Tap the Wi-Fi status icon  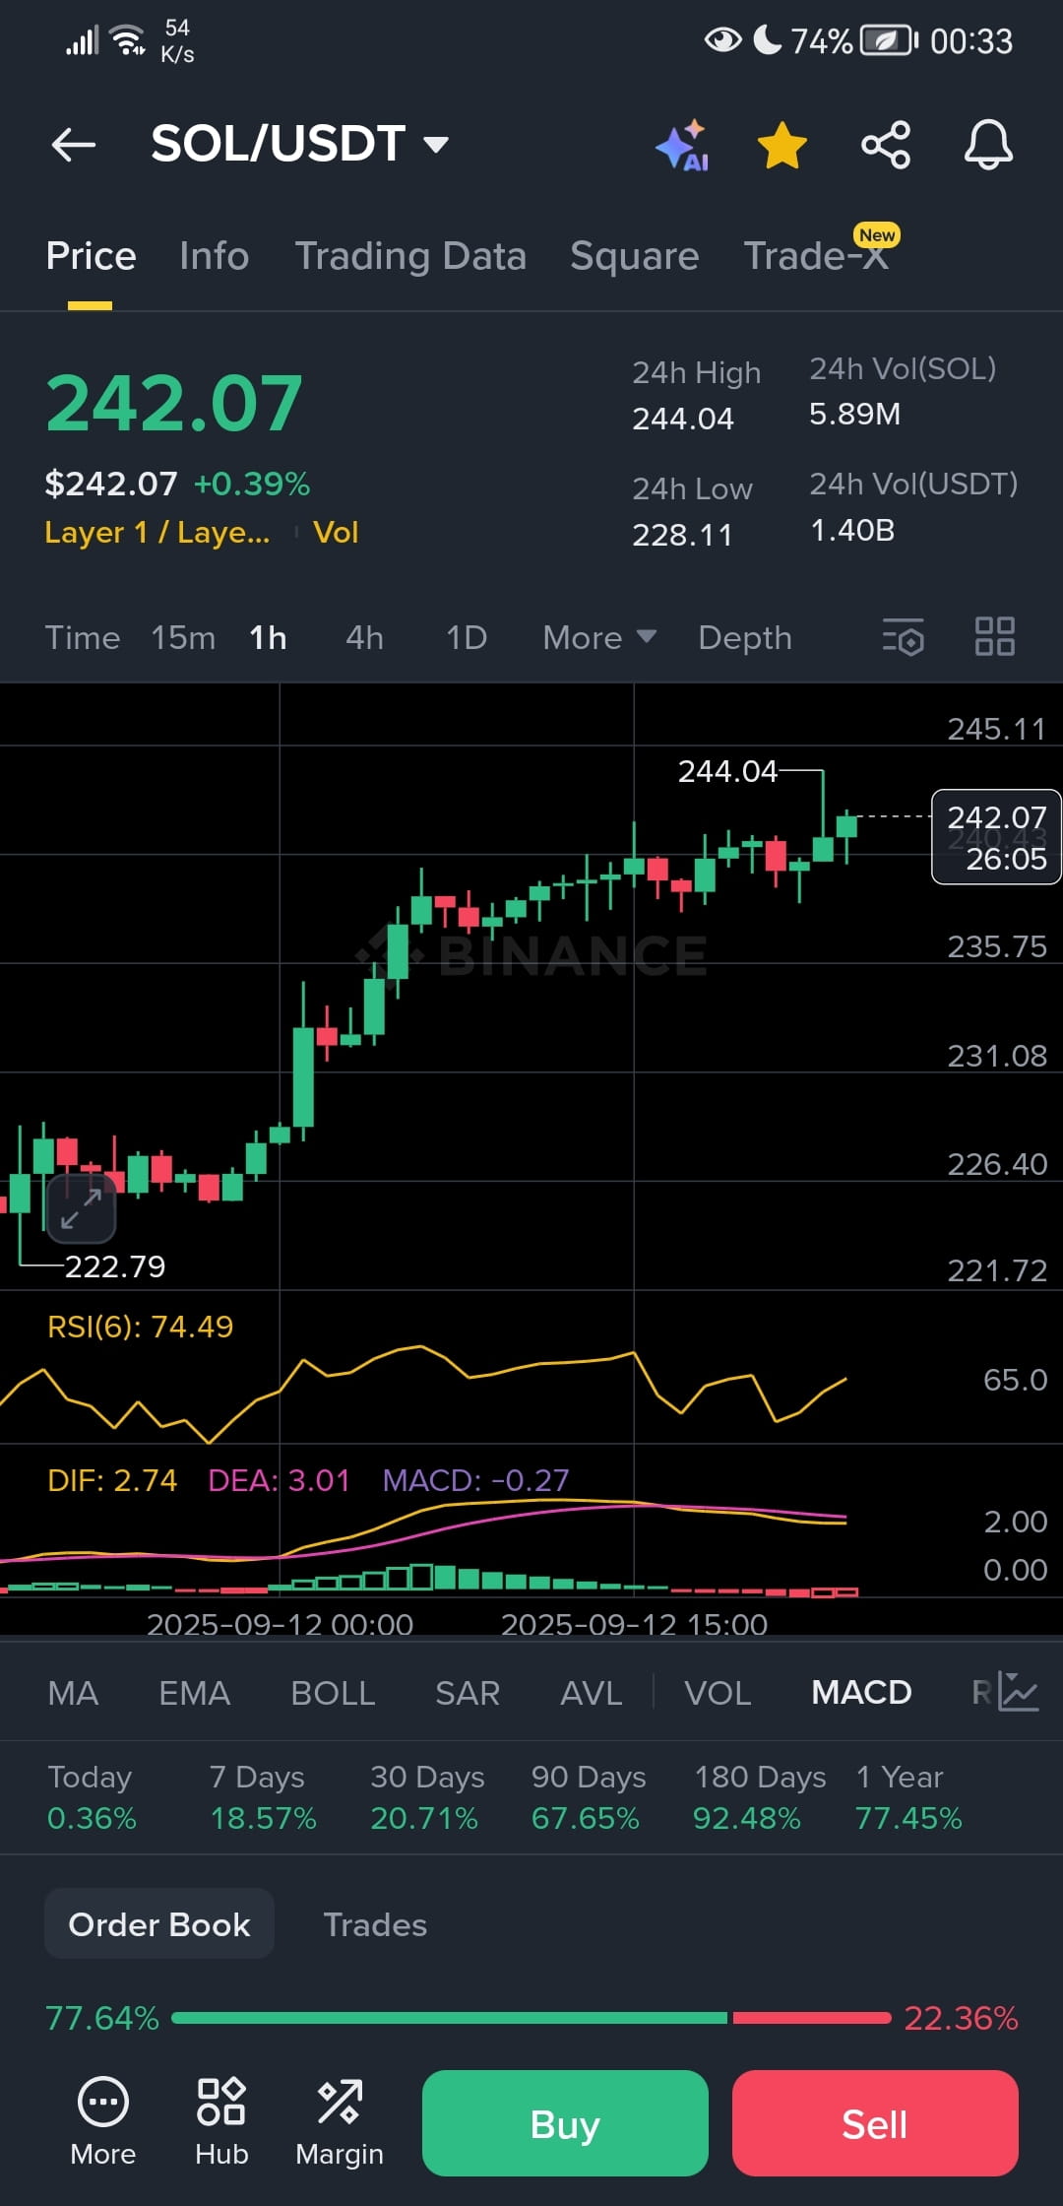pos(128,40)
